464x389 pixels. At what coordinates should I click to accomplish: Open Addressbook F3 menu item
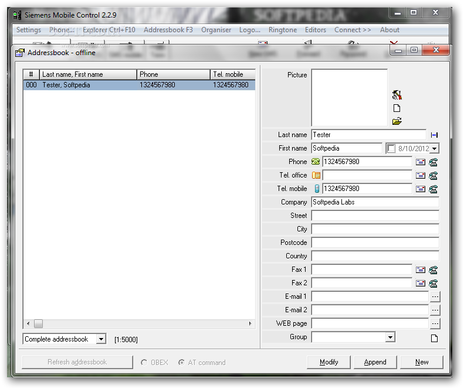pos(168,30)
